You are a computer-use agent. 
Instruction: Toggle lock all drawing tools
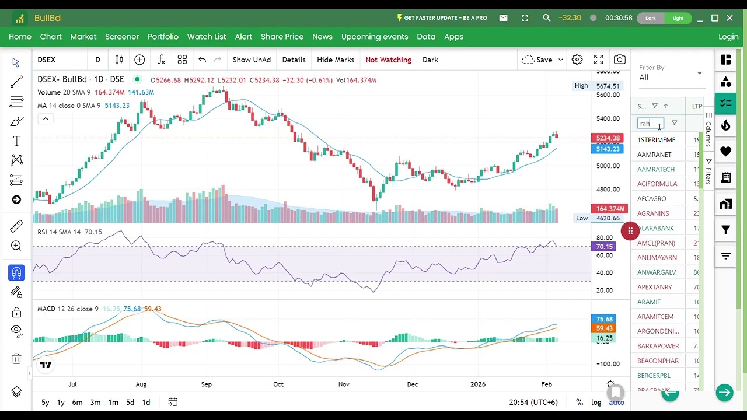click(16, 312)
